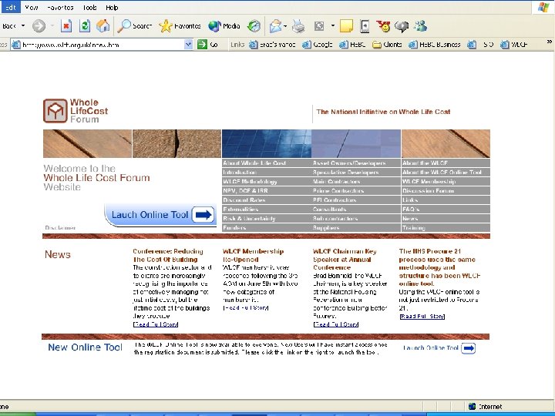
Task: Print page with printer icon
Action: click(x=298, y=26)
